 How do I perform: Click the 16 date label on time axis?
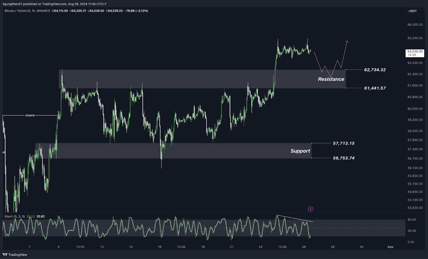coord(160,247)
